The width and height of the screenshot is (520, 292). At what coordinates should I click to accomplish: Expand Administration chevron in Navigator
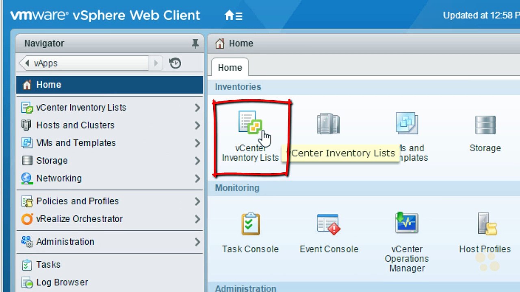click(197, 242)
